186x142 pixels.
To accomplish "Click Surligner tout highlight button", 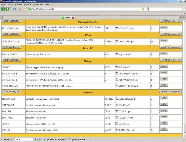I will coord(61,140).
